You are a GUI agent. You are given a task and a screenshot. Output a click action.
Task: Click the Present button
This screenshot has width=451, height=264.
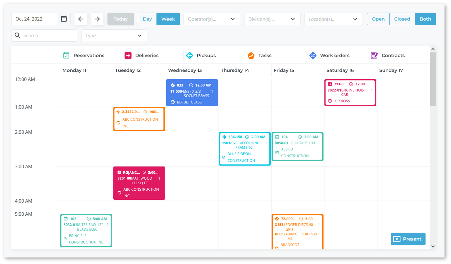(x=408, y=239)
